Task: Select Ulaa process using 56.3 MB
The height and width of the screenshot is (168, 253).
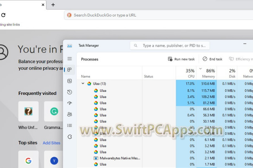Action: point(165,115)
